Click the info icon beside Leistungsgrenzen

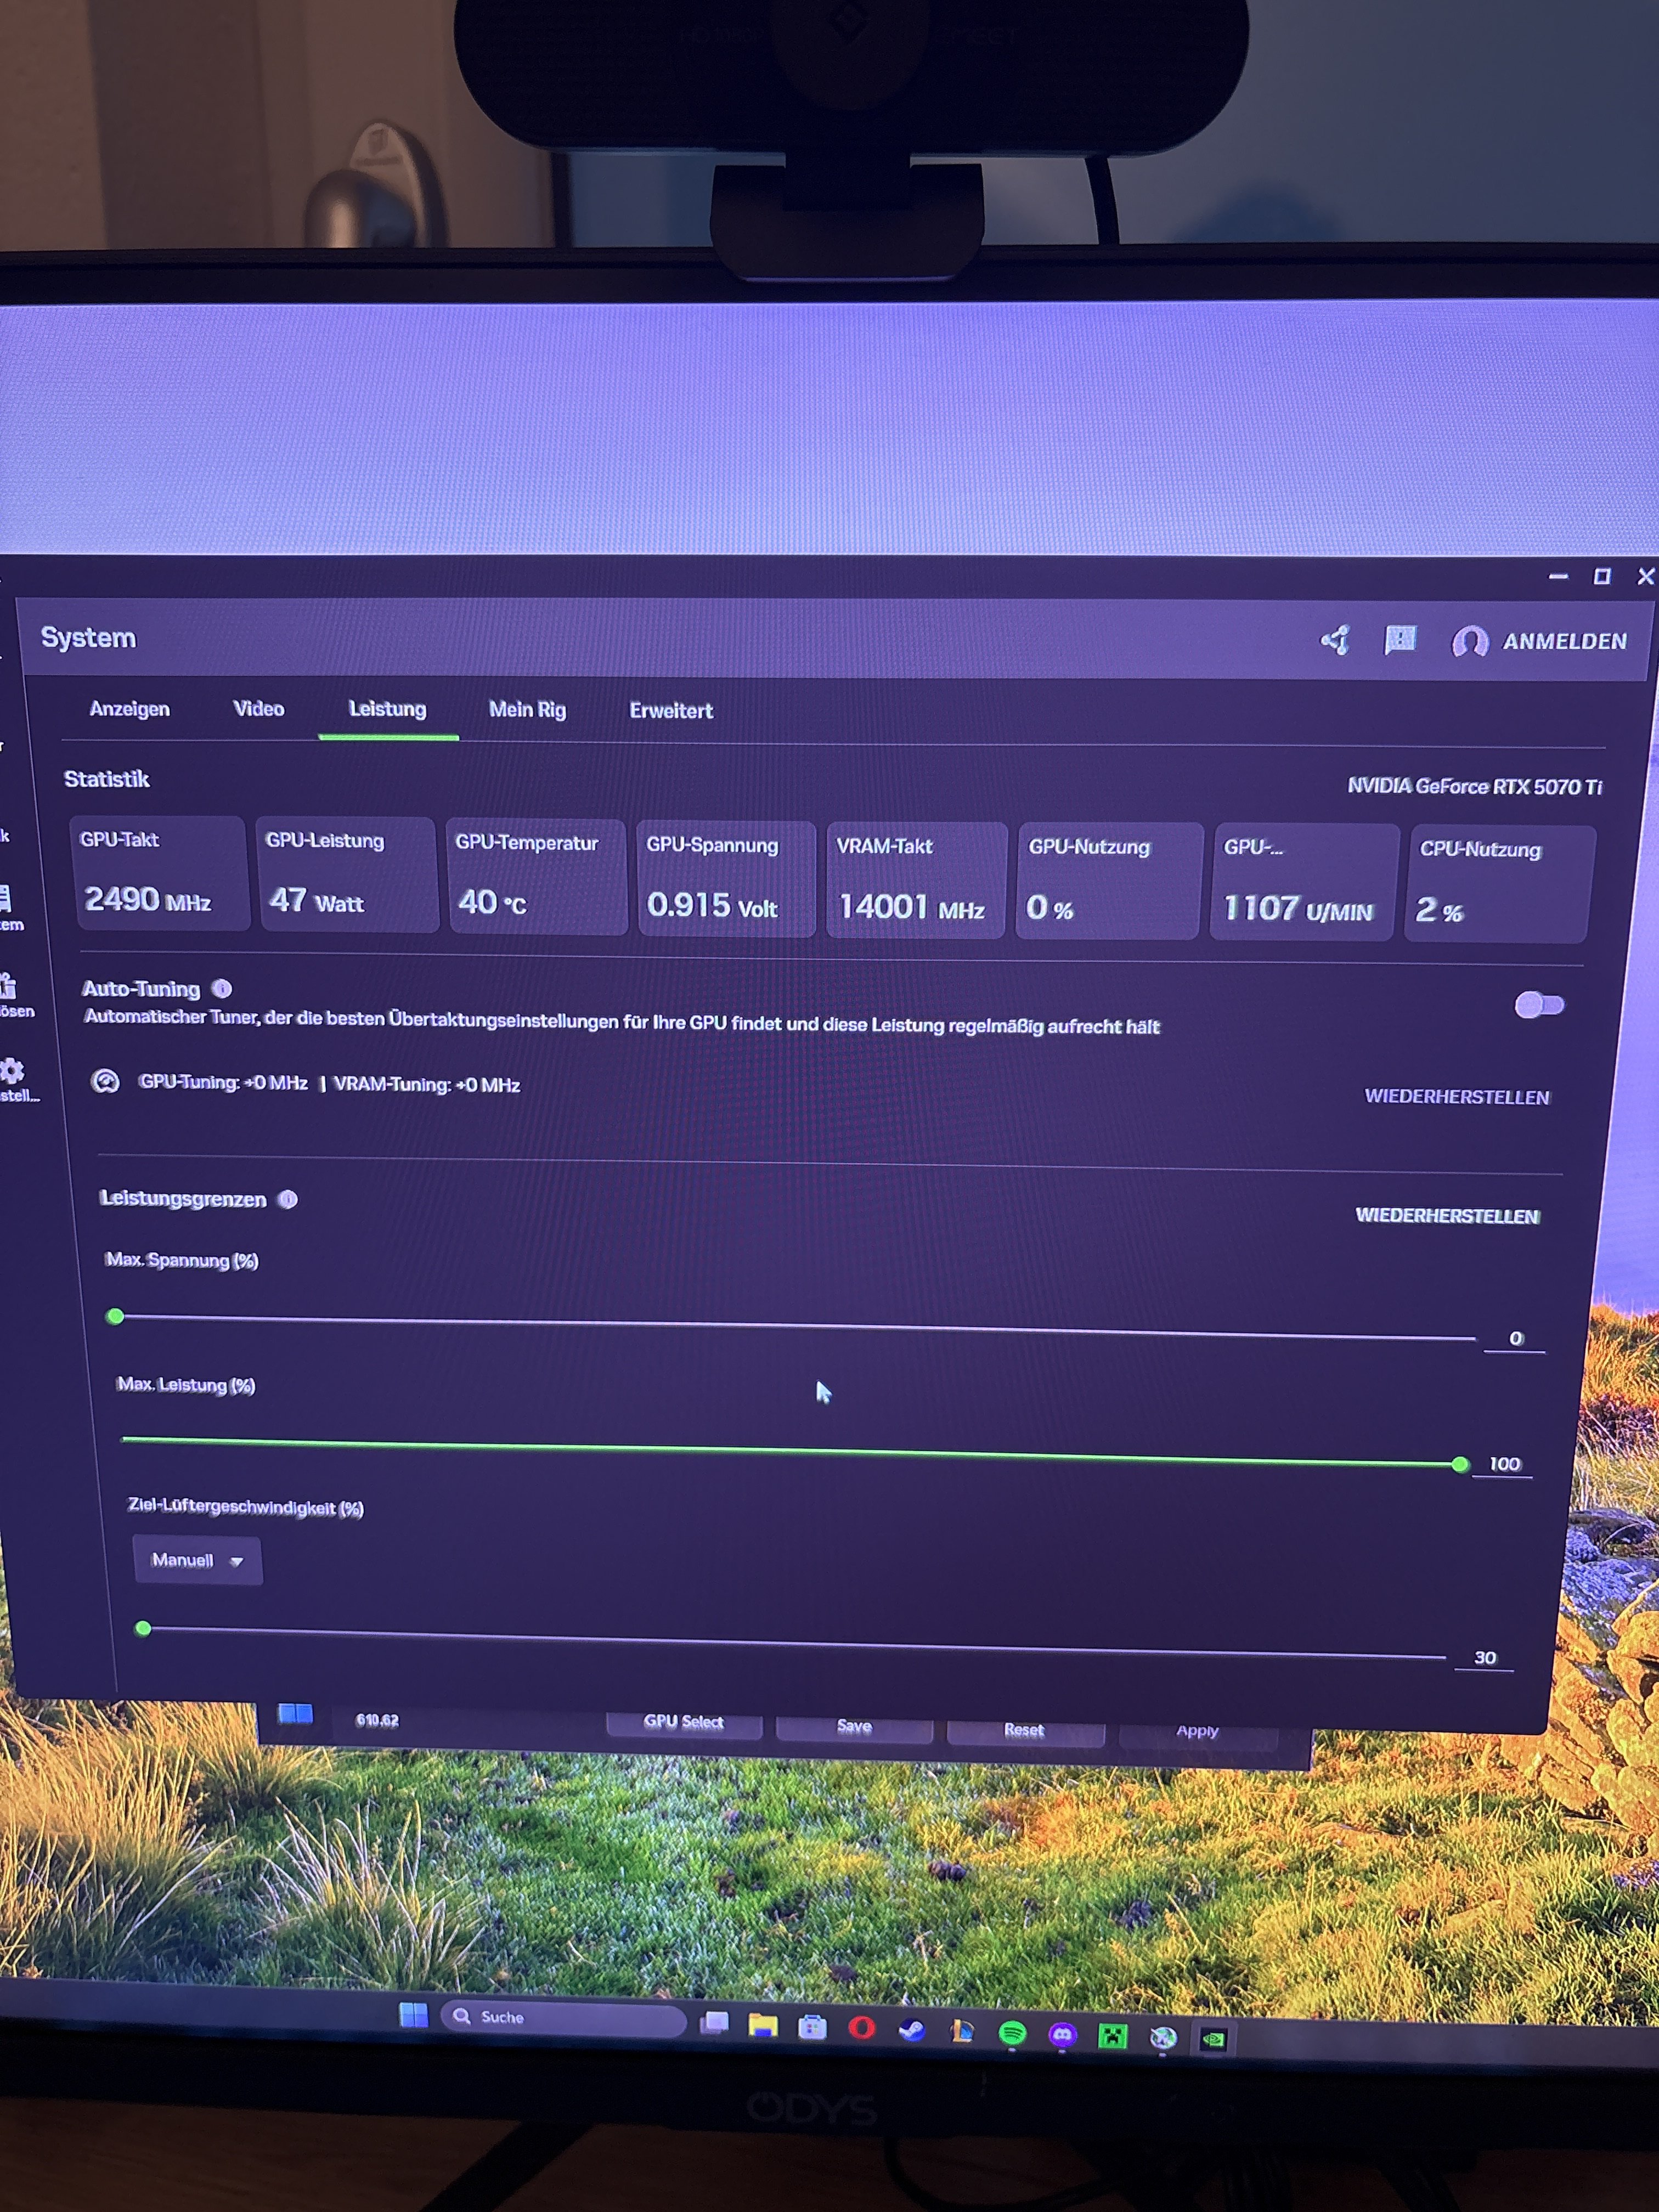(x=288, y=1199)
